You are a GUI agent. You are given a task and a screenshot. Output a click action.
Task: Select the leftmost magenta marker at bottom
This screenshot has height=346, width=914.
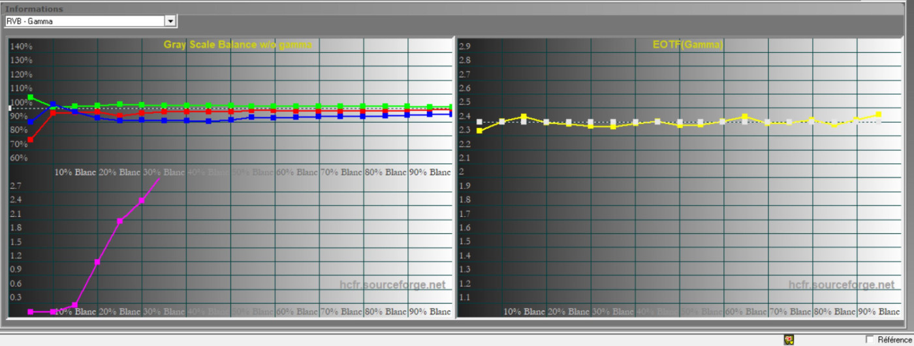(x=31, y=312)
